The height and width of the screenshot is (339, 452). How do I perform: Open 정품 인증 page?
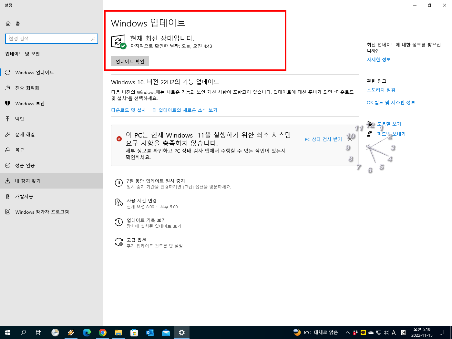click(52, 165)
